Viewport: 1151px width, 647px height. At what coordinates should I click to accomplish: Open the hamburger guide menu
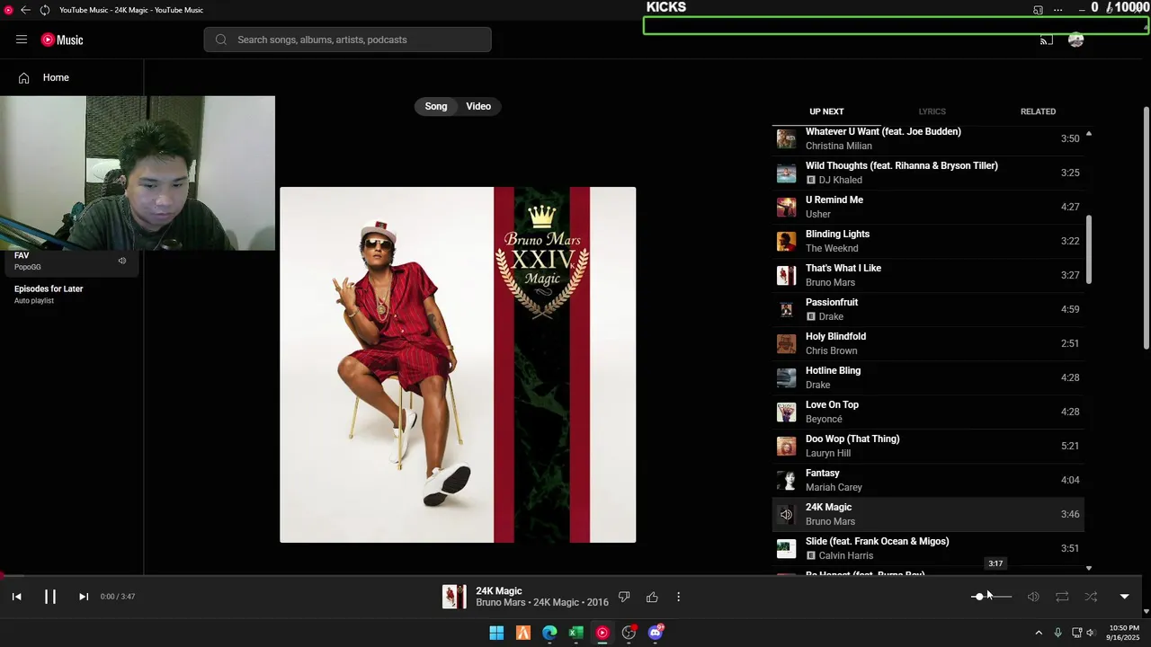coord(22,40)
